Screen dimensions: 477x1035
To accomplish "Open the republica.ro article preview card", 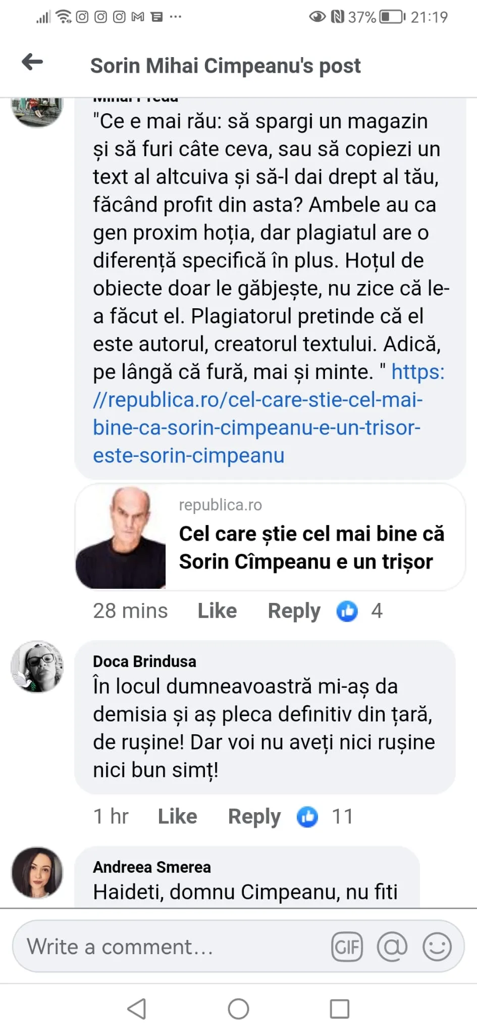I will coord(270,537).
